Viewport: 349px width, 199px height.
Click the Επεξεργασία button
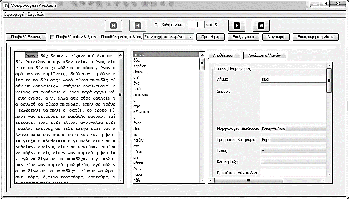244,37
